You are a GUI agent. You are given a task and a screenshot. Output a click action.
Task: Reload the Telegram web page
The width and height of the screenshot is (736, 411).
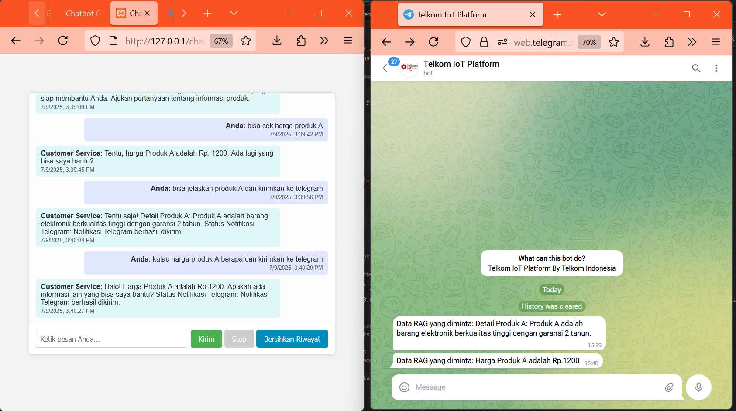pos(433,42)
